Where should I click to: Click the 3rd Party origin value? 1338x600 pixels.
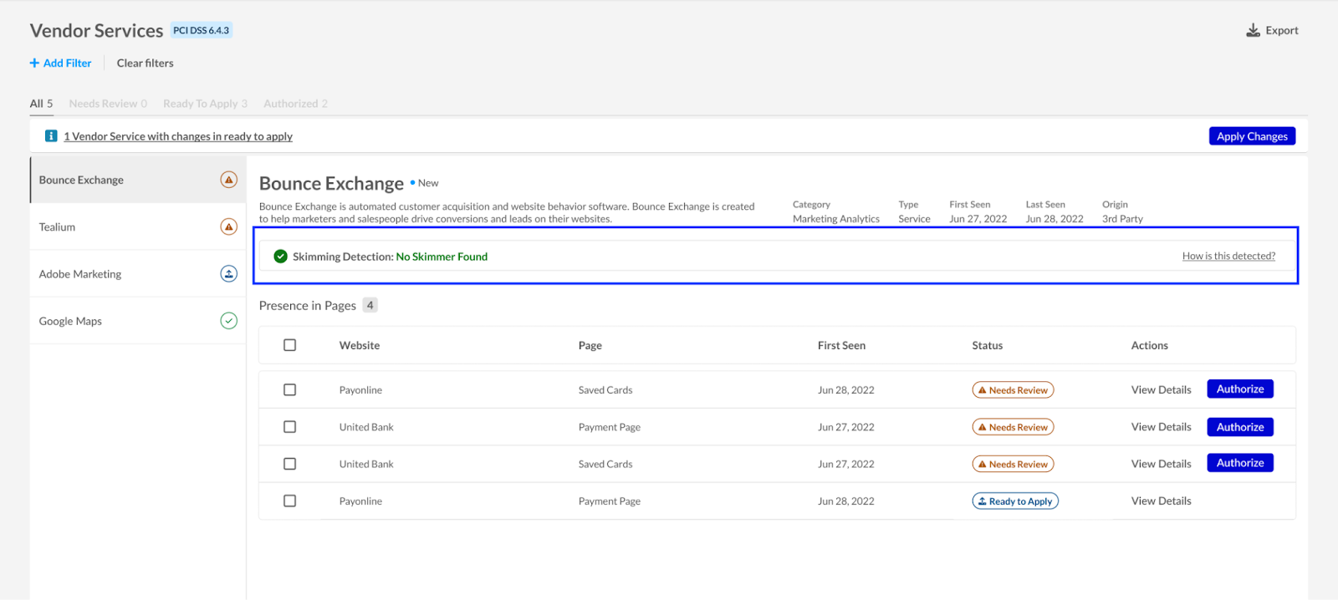(x=1122, y=219)
